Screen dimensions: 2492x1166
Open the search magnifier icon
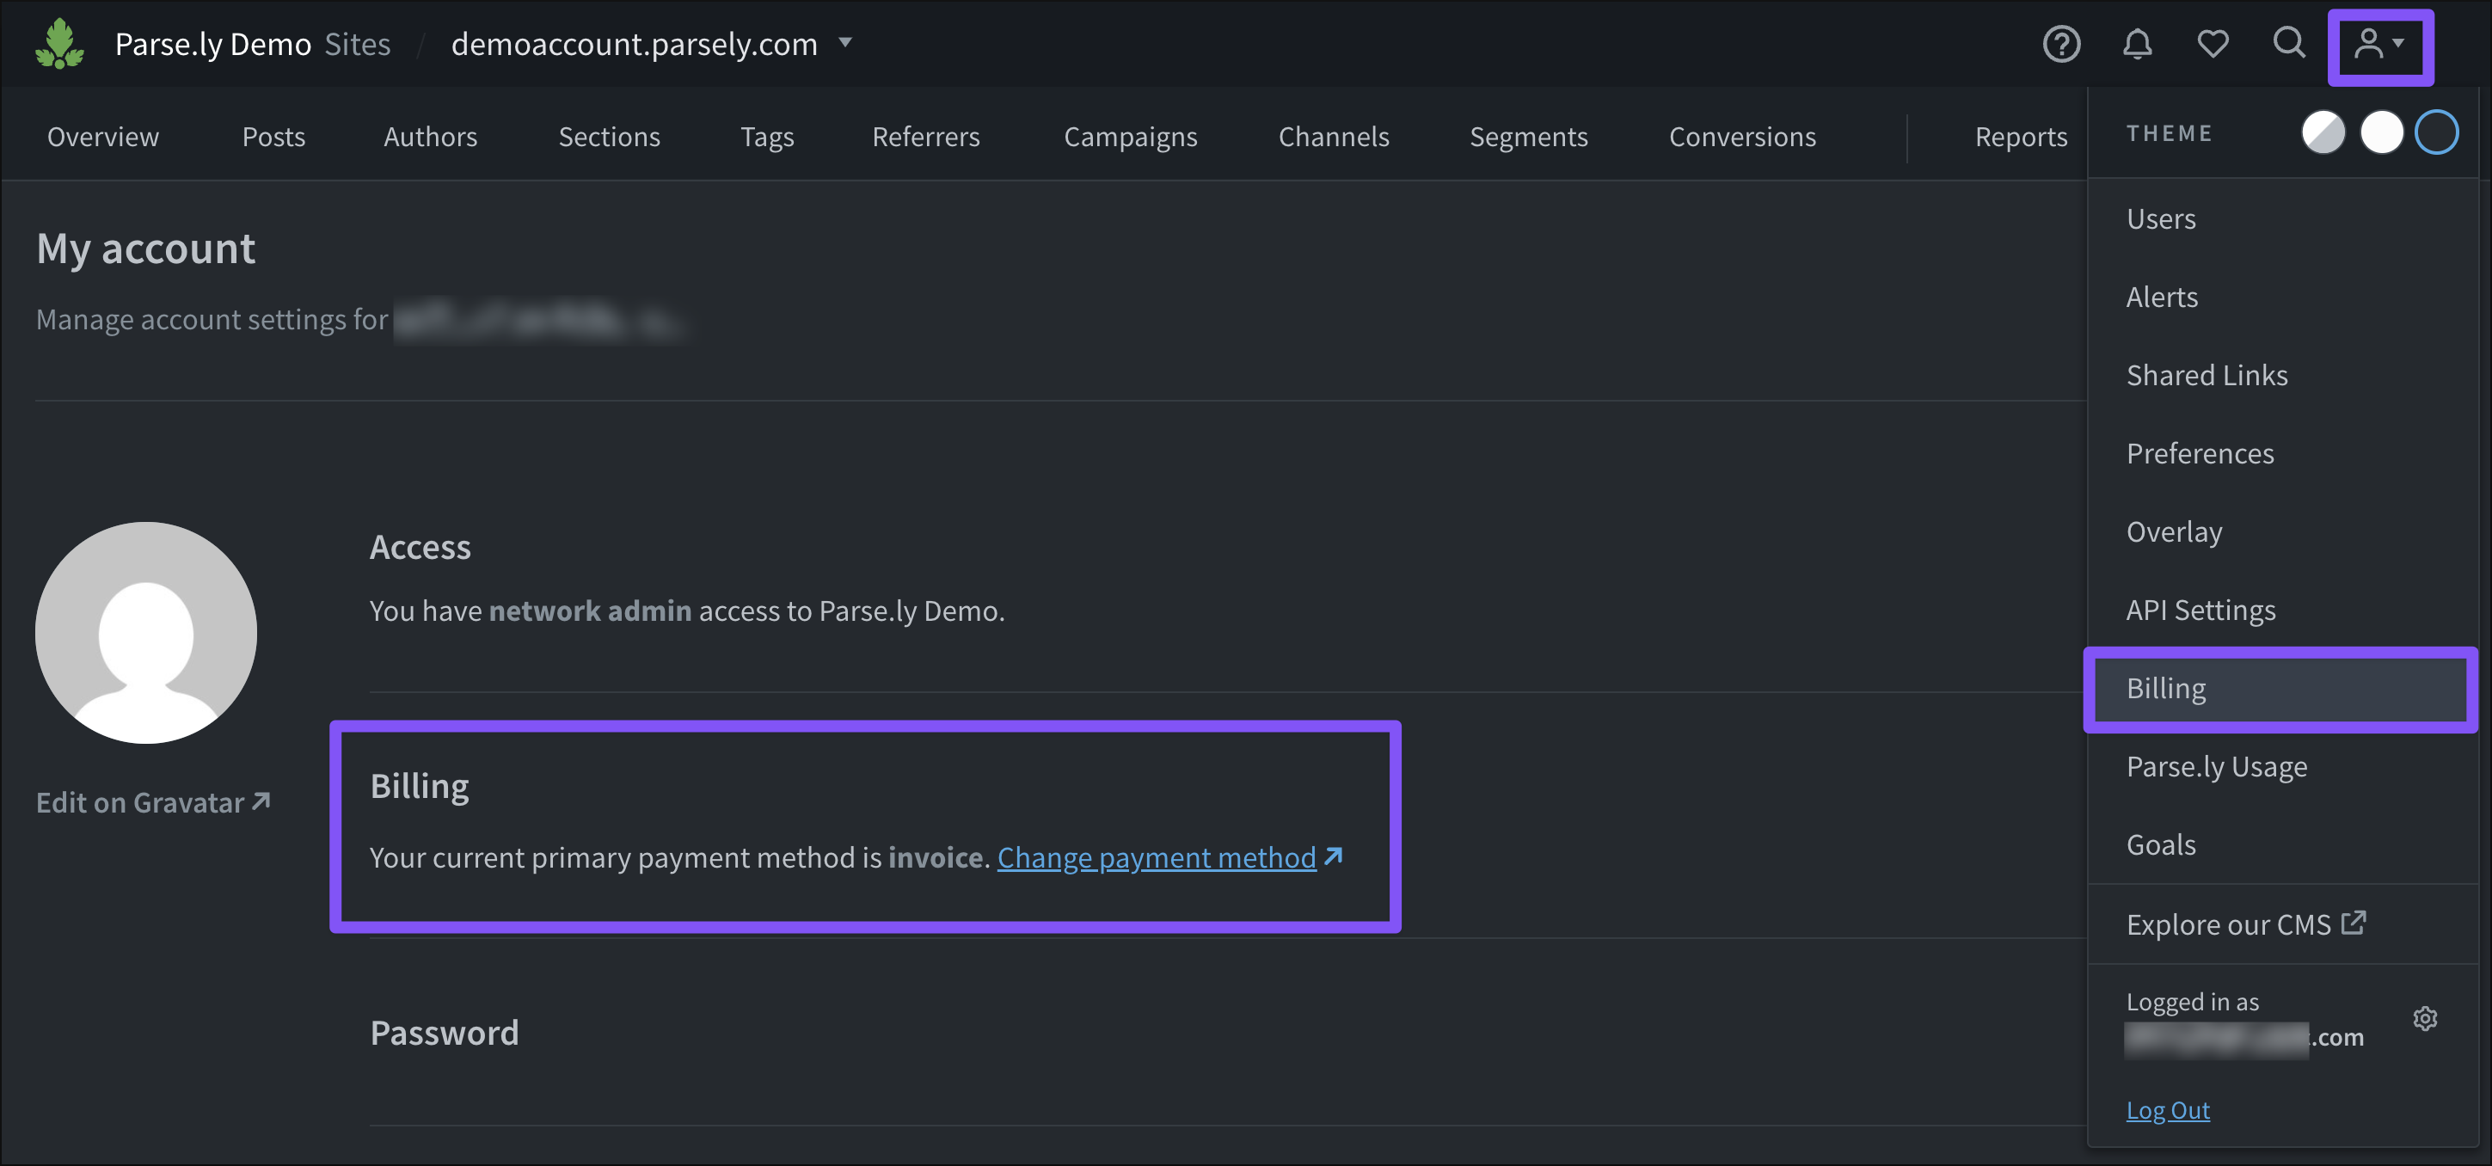(2289, 43)
